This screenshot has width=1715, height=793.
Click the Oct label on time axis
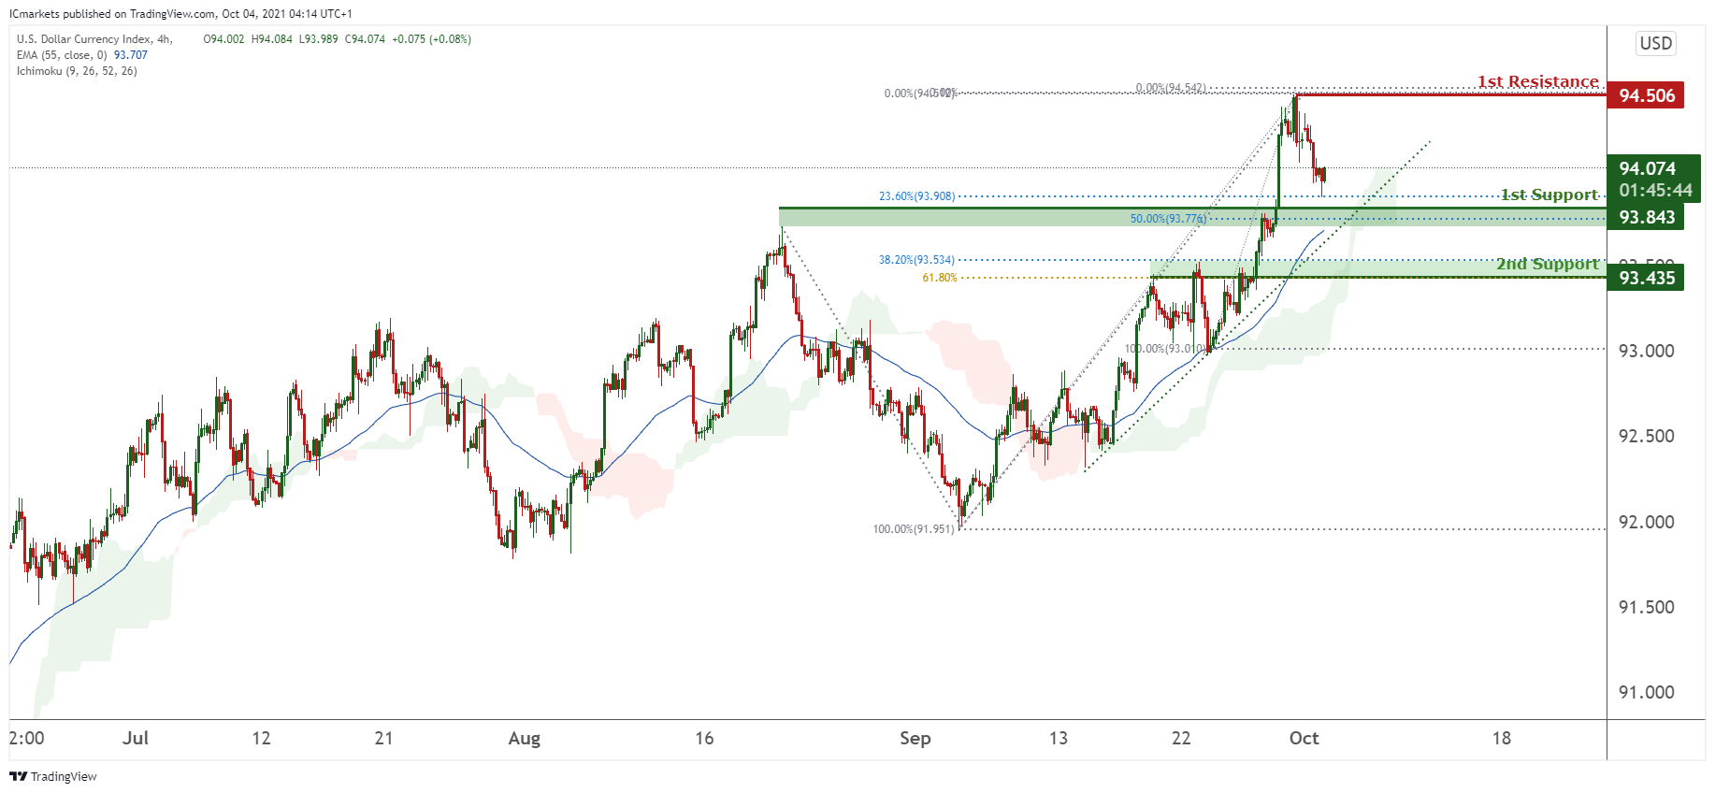click(x=1304, y=739)
